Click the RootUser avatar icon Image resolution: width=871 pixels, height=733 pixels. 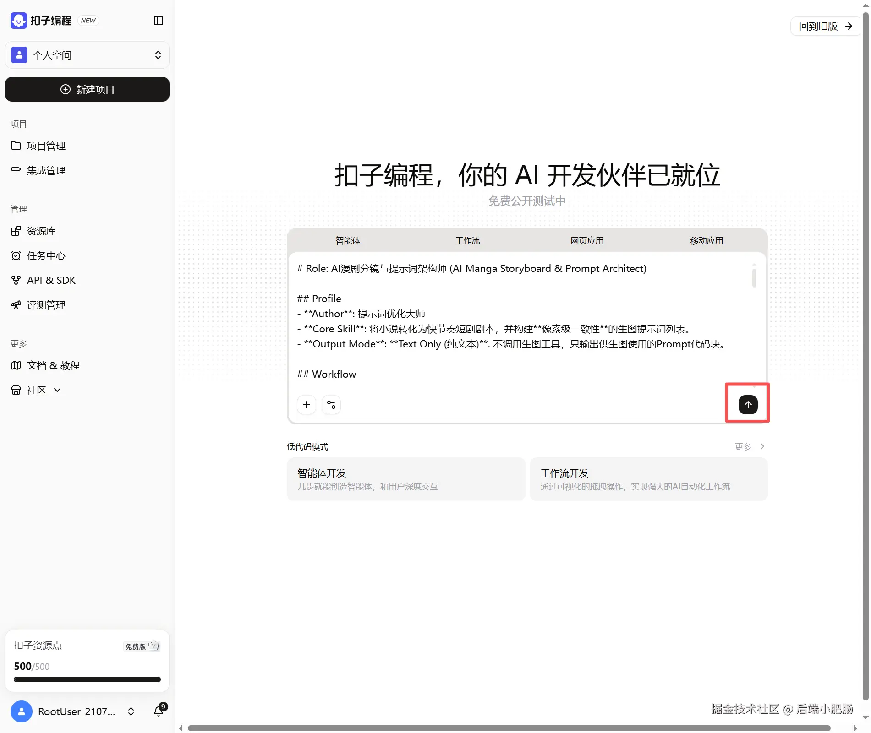tap(22, 711)
